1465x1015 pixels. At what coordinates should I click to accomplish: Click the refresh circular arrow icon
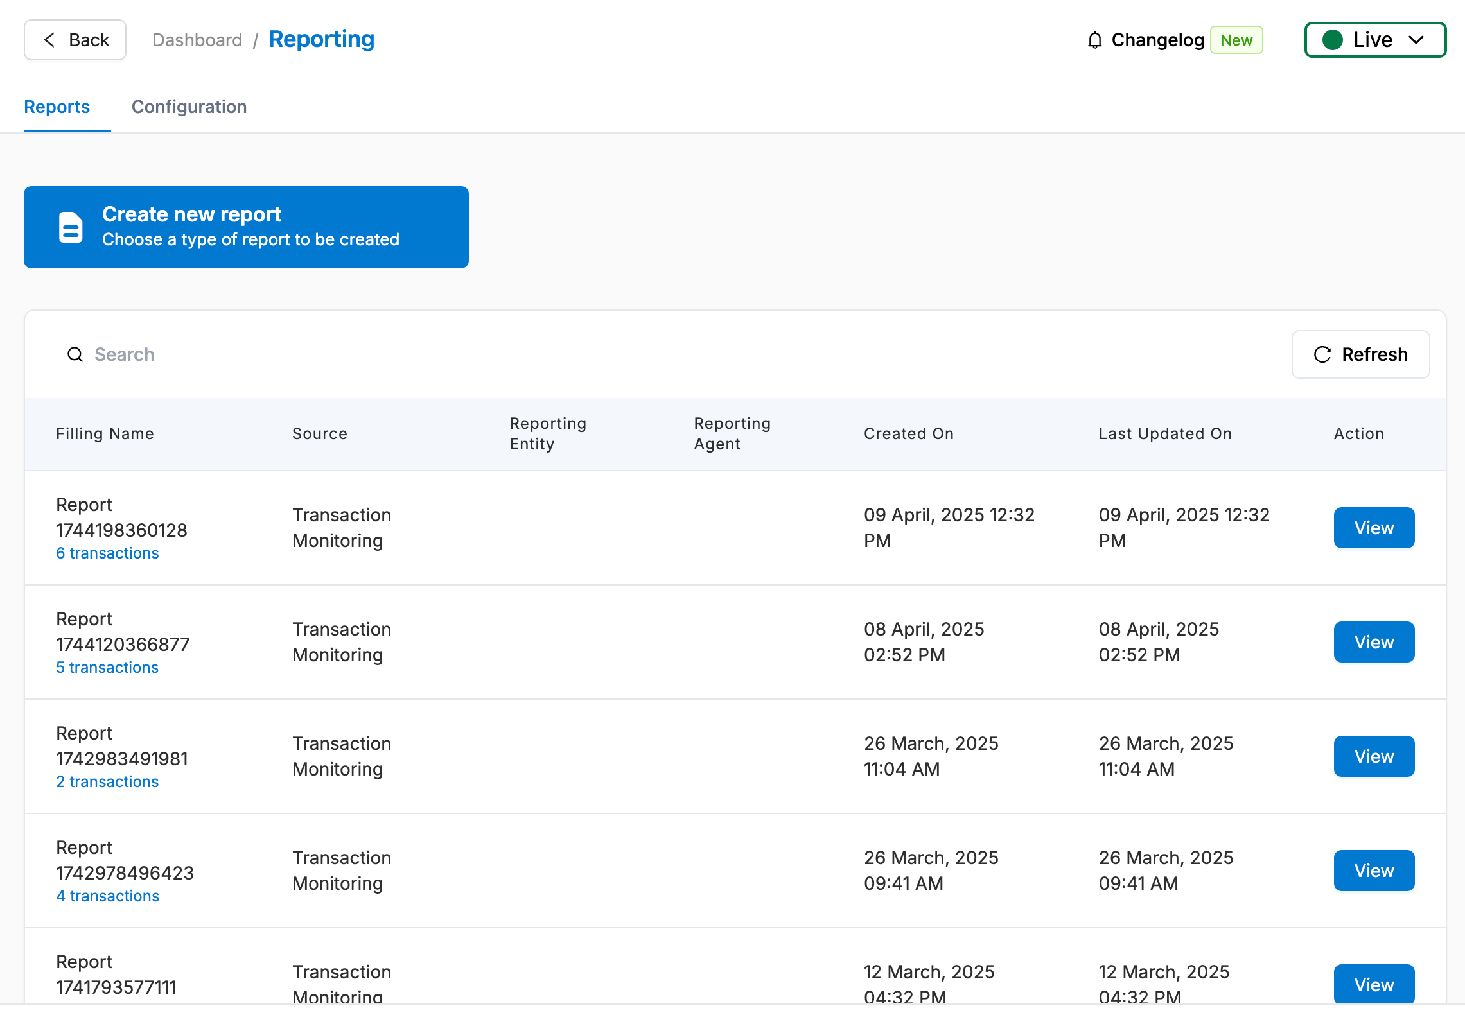[1322, 354]
